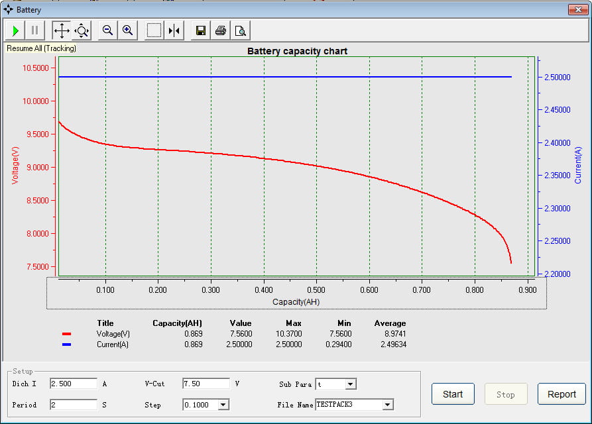
Task: Click the Pause icon in toolbar
Action: pos(34,30)
